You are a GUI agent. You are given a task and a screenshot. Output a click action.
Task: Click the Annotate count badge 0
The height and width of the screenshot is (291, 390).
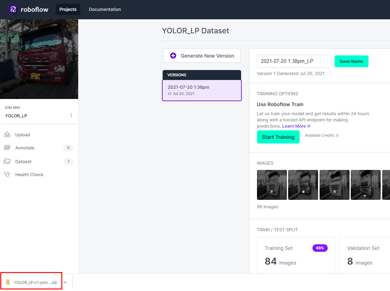pos(68,148)
